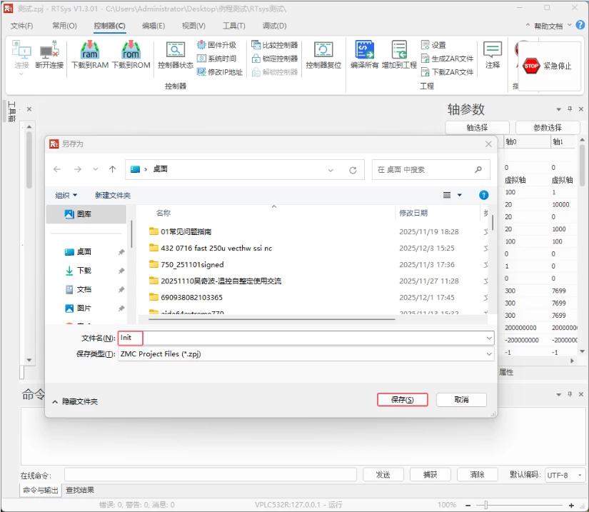Open the 文件(F) menu
This screenshot has width=589, height=512.
[22, 26]
